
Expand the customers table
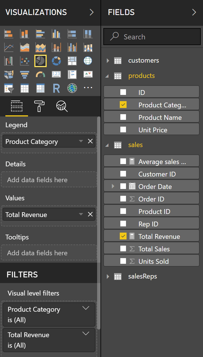pos(108,60)
